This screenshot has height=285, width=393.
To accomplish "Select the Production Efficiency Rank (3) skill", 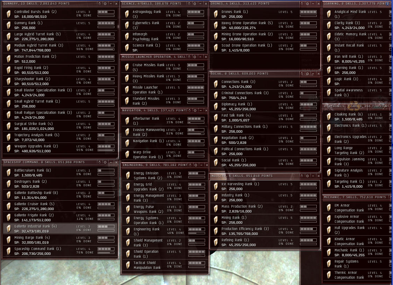I will tap(265, 231).
